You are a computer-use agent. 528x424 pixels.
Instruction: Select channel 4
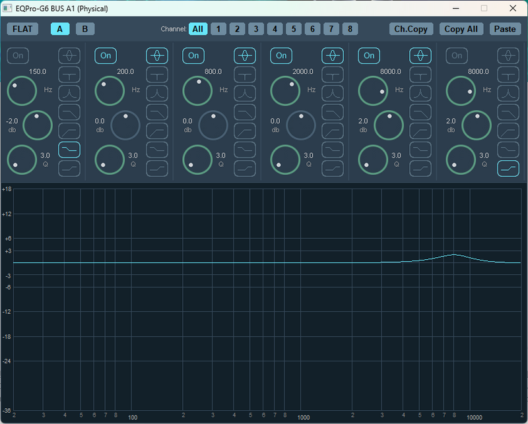coord(275,29)
